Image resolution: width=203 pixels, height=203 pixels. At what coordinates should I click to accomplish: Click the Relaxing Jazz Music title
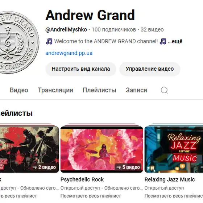[170, 179]
